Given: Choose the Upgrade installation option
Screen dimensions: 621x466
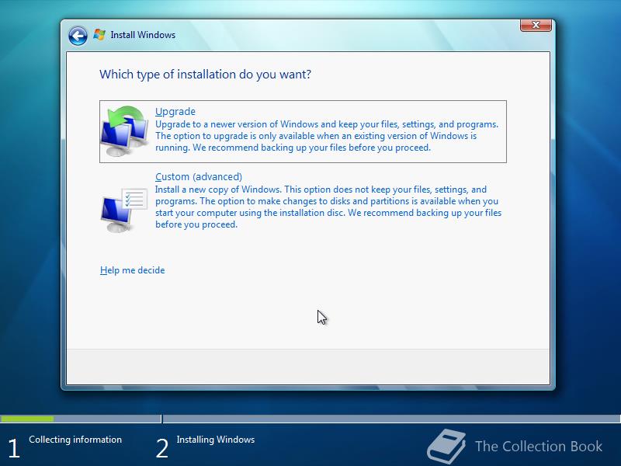Looking at the screenshot, I should coord(303,131).
